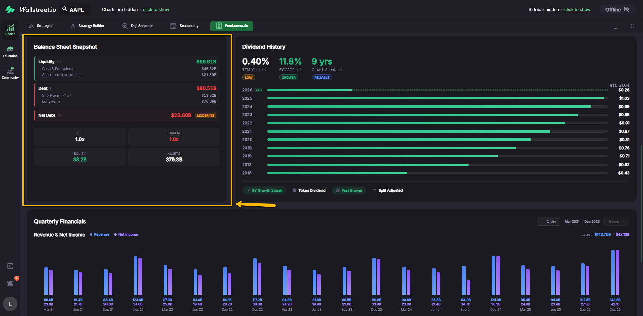Click the Newer quarters button
Image resolution: width=643 pixels, height=316 pixels.
[x=617, y=221]
